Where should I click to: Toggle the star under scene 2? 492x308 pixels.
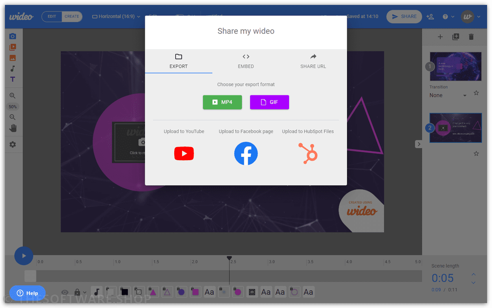pyautogui.click(x=476, y=154)
